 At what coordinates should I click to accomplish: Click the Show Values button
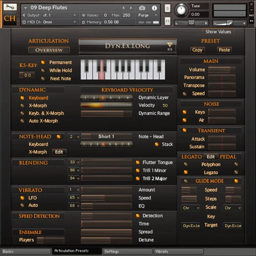pyautogui.click(x=218, y=32)
